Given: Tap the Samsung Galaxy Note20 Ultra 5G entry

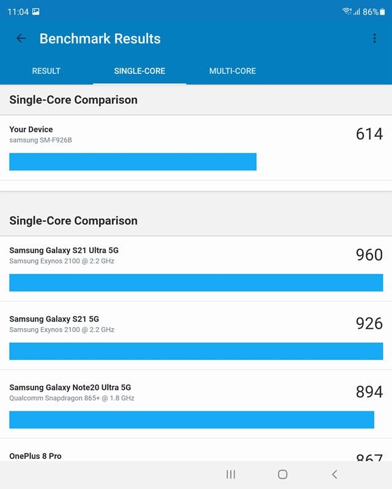Looking at the screenshot, I should click(70, 388).
